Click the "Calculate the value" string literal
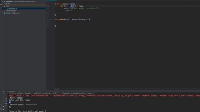 85,8
